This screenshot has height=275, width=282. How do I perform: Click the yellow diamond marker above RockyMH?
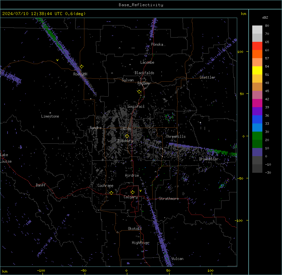(82, 67)
